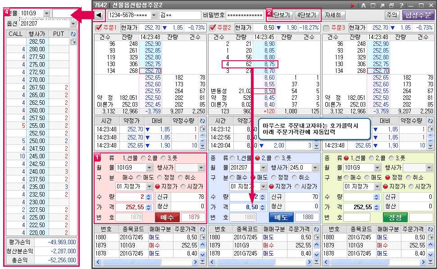Refresh the 주문1 order history list
437x269 pixels.
coord(203,229)
